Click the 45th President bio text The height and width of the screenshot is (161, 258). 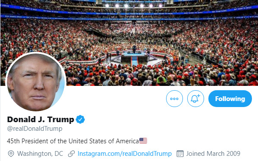point(73,141)
